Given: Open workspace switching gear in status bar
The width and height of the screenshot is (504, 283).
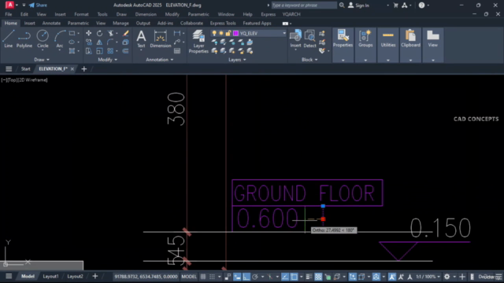Looking at the screenshot, I should 447,277.
